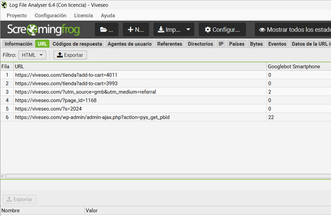This screenshot has width=331, height=216.
Task: Switch to Agentes de usuario tab
Action: click(x=129, y=44)
